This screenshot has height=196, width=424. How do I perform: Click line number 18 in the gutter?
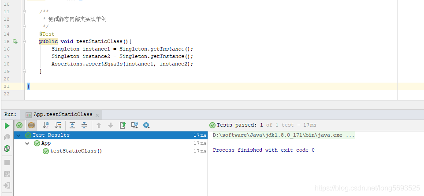7,64
